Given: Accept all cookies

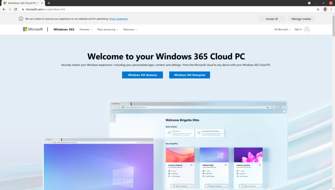Looking at the screenshot, I should (272, 19).
